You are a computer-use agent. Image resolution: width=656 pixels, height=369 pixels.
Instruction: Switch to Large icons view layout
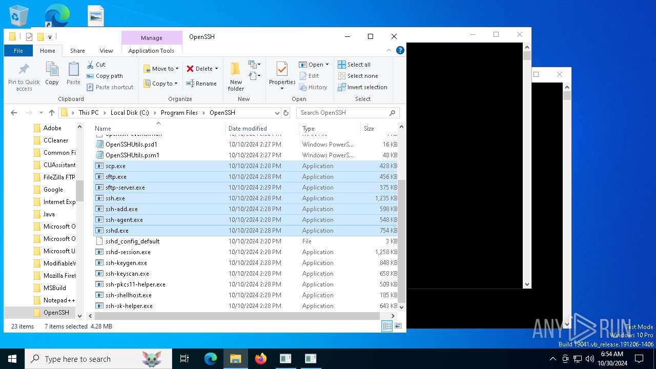[398, 326]
